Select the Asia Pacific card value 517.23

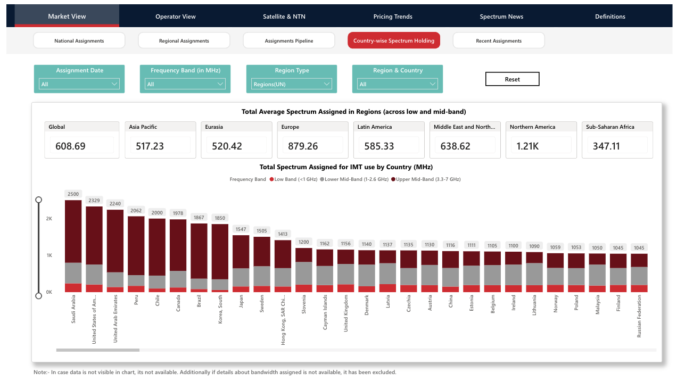151,146
